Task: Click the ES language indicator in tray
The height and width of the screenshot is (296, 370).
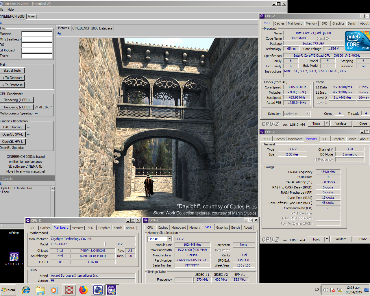Action: (317, 289)
